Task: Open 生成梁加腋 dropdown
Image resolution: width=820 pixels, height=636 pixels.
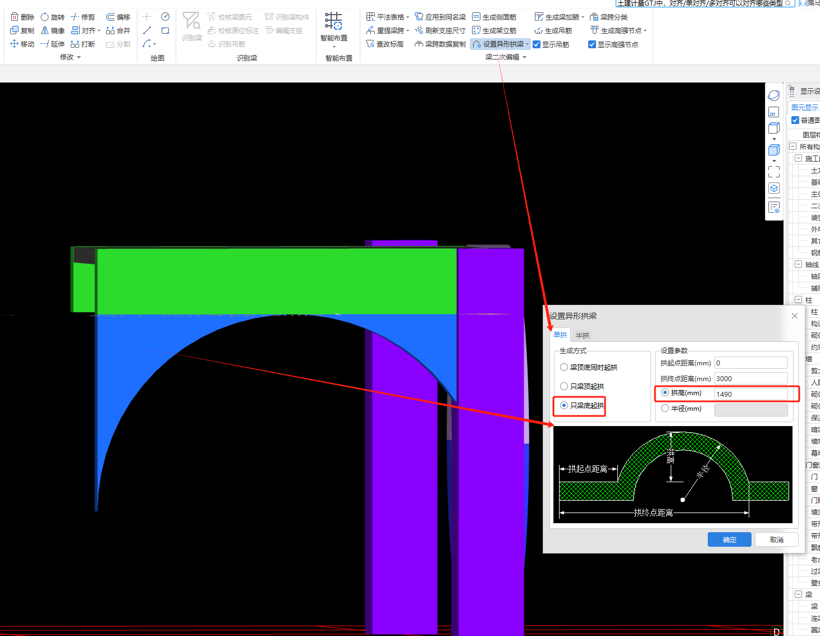Action: pyautogui.click(x=583, y=17)
